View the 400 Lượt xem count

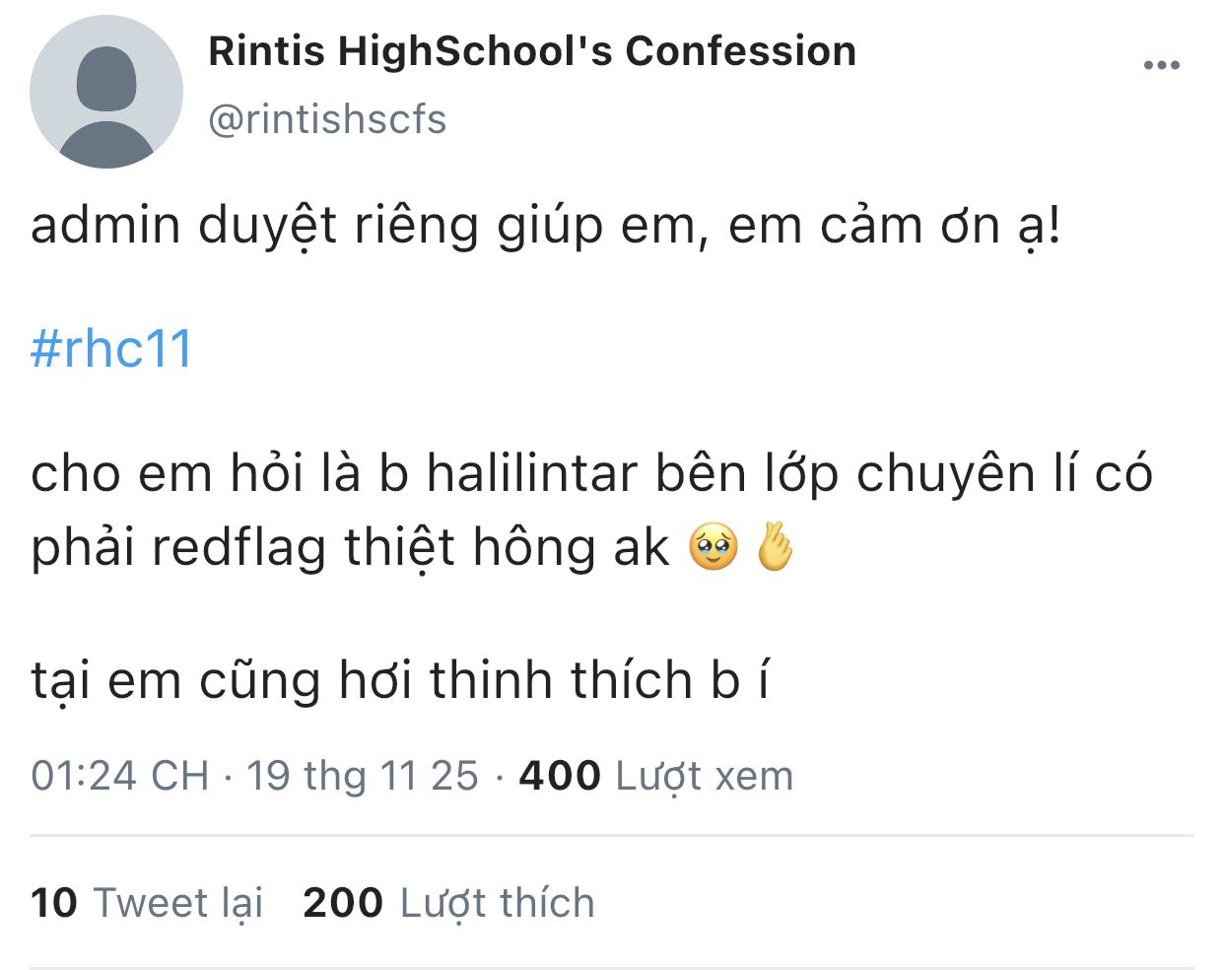coord(655,776)
